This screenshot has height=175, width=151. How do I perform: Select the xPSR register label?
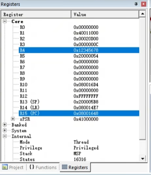click(25, 119)
